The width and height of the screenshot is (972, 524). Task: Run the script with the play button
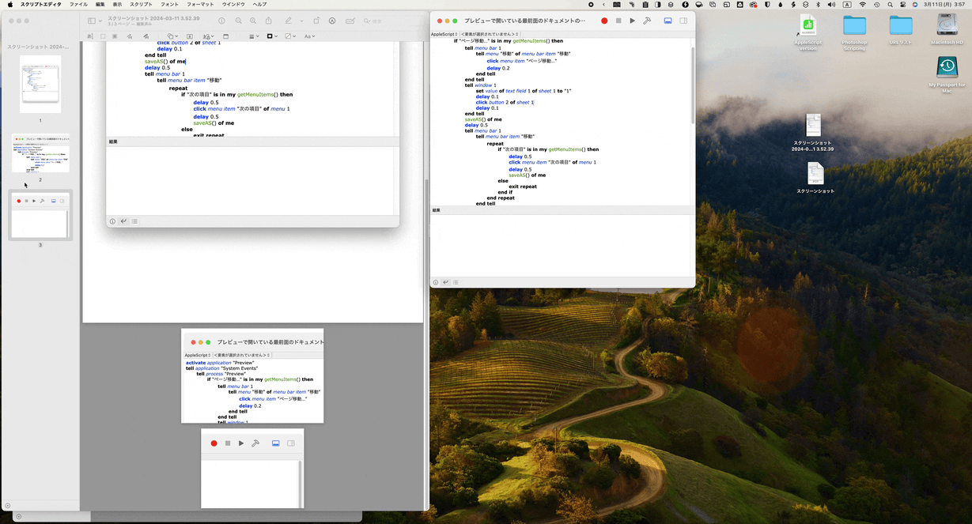pos(632,21)
